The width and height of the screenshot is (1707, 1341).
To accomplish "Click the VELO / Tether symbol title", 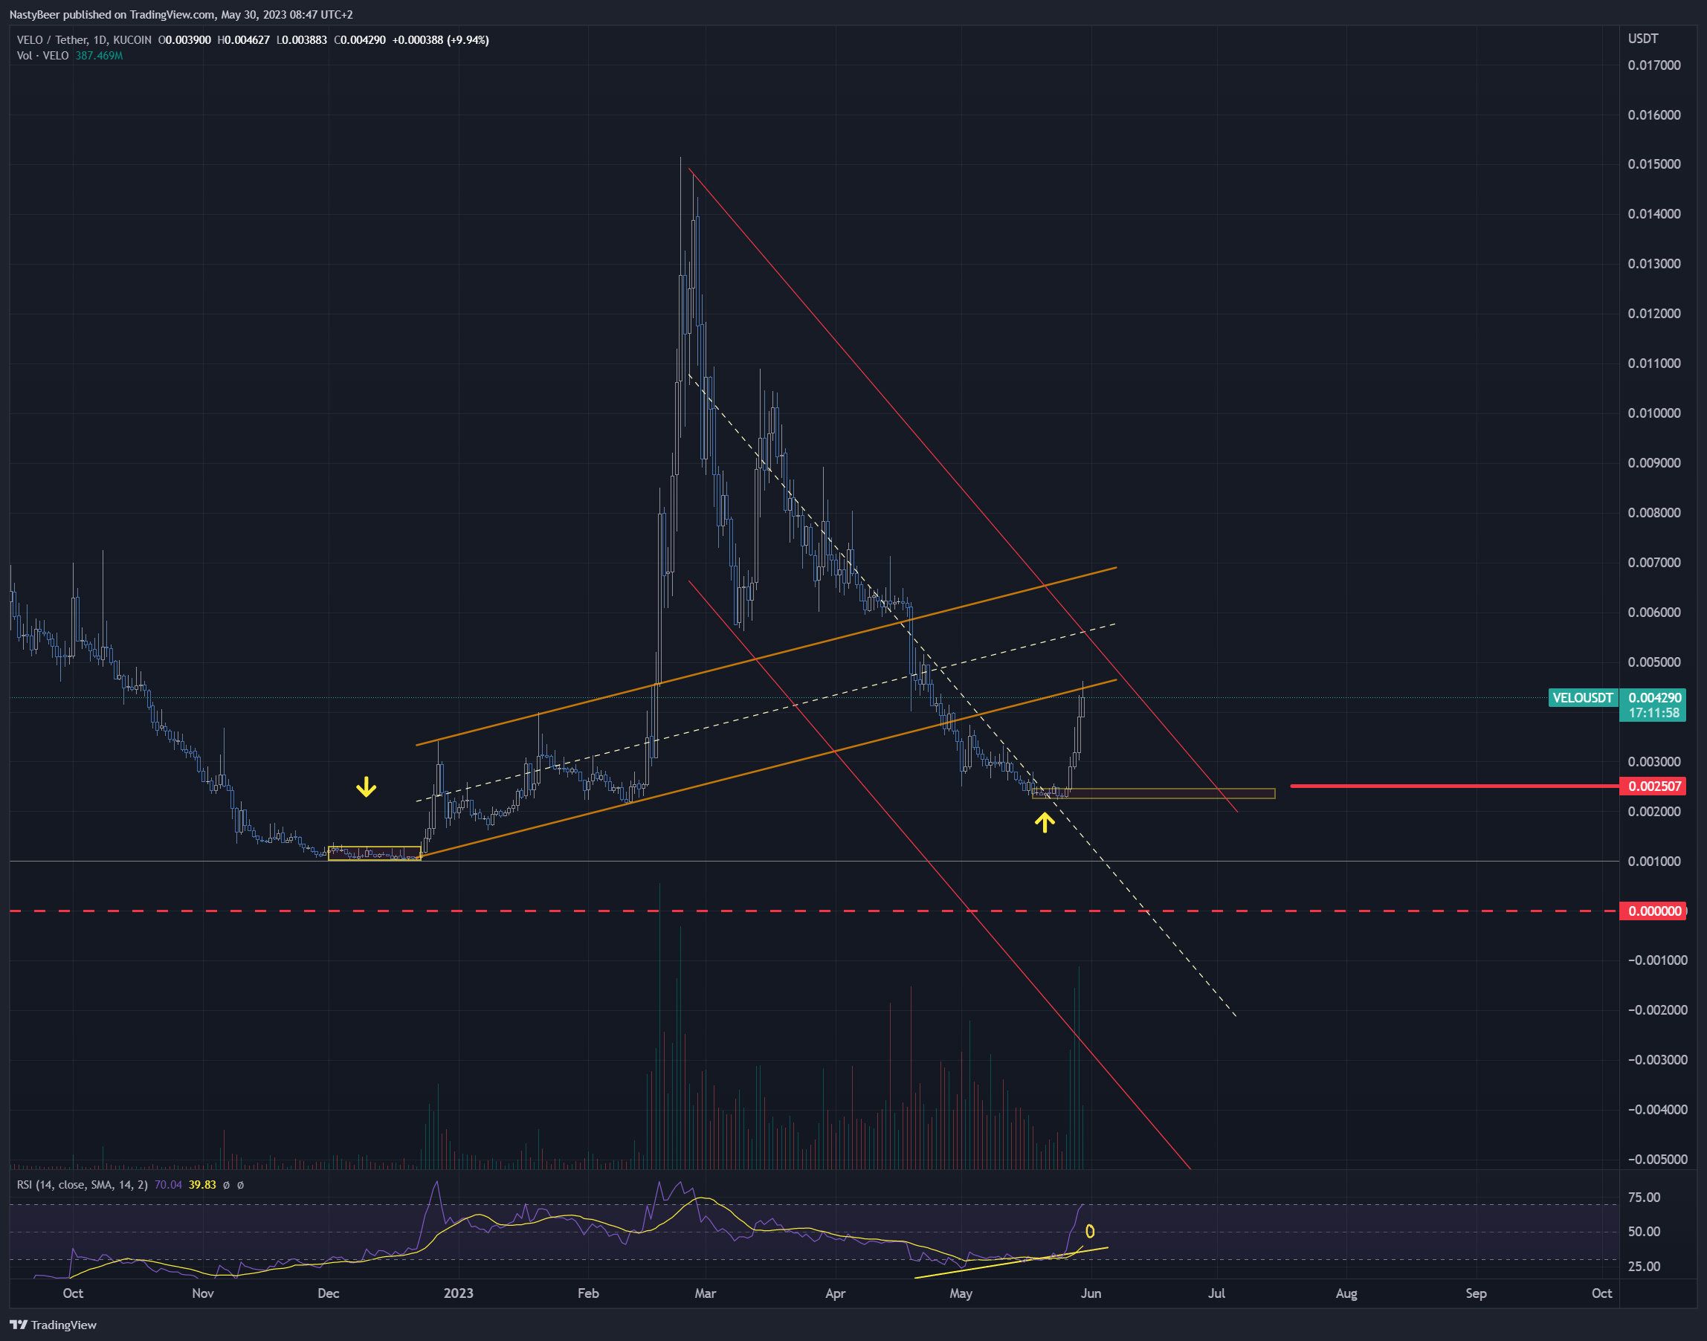I will click(x=84, y=40).
